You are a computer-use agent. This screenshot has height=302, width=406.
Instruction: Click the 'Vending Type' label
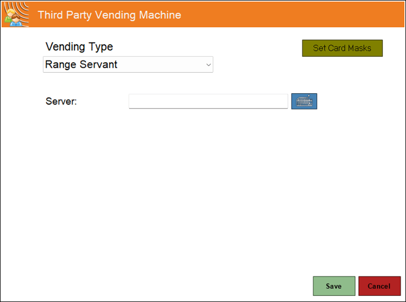[x=79, y=47]
